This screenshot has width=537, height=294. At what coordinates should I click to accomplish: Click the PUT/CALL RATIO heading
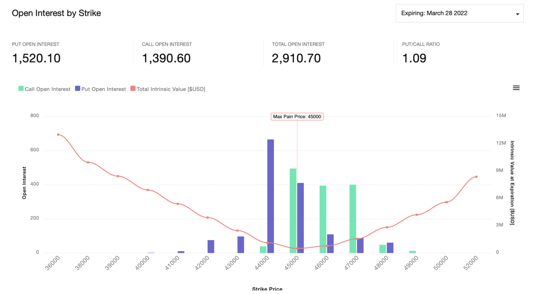point(421,44)
